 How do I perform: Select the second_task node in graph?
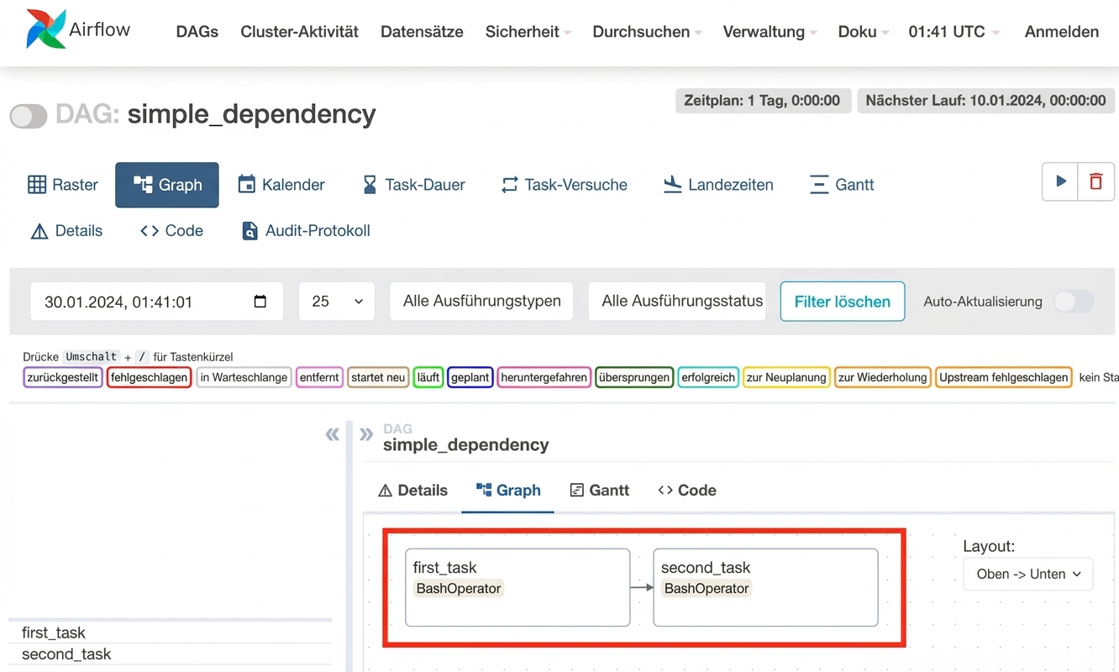pos(765,587)
